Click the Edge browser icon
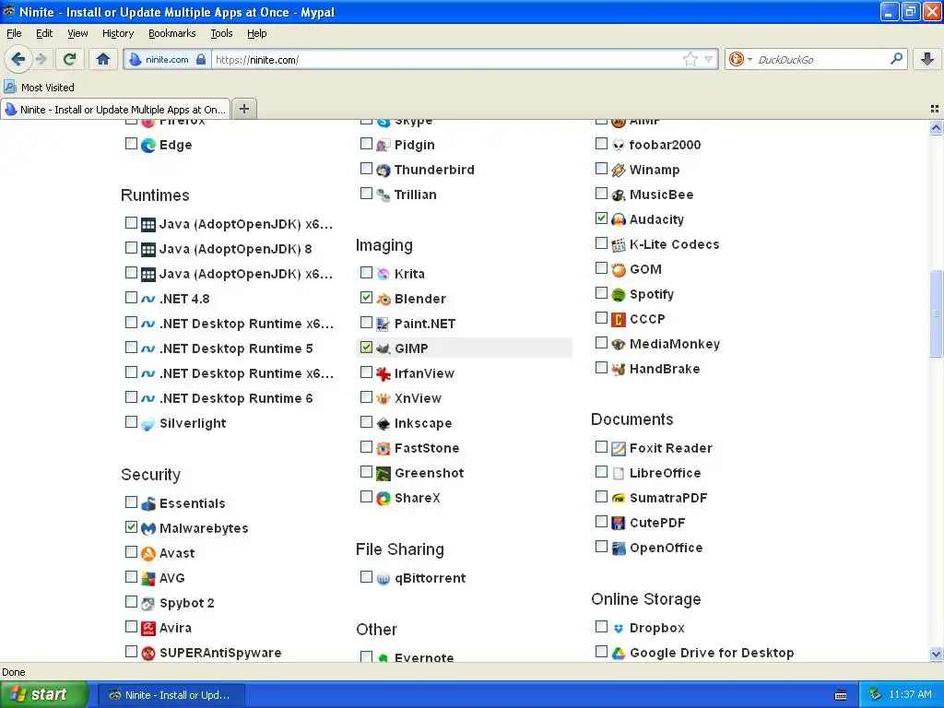Image resolution: width=944 pixels, height=708 pixels. (148, 145)
